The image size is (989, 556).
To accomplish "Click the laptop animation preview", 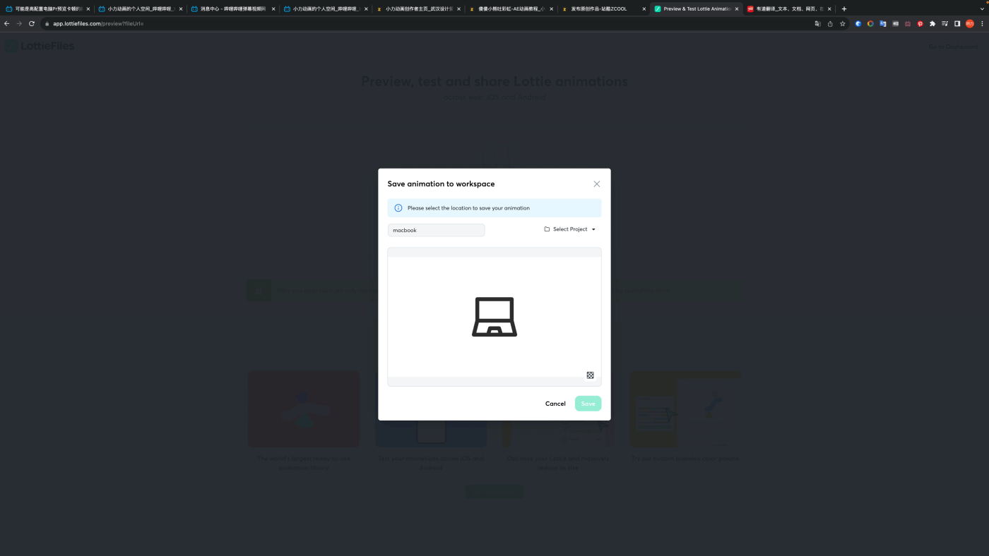I will point(494,317).
